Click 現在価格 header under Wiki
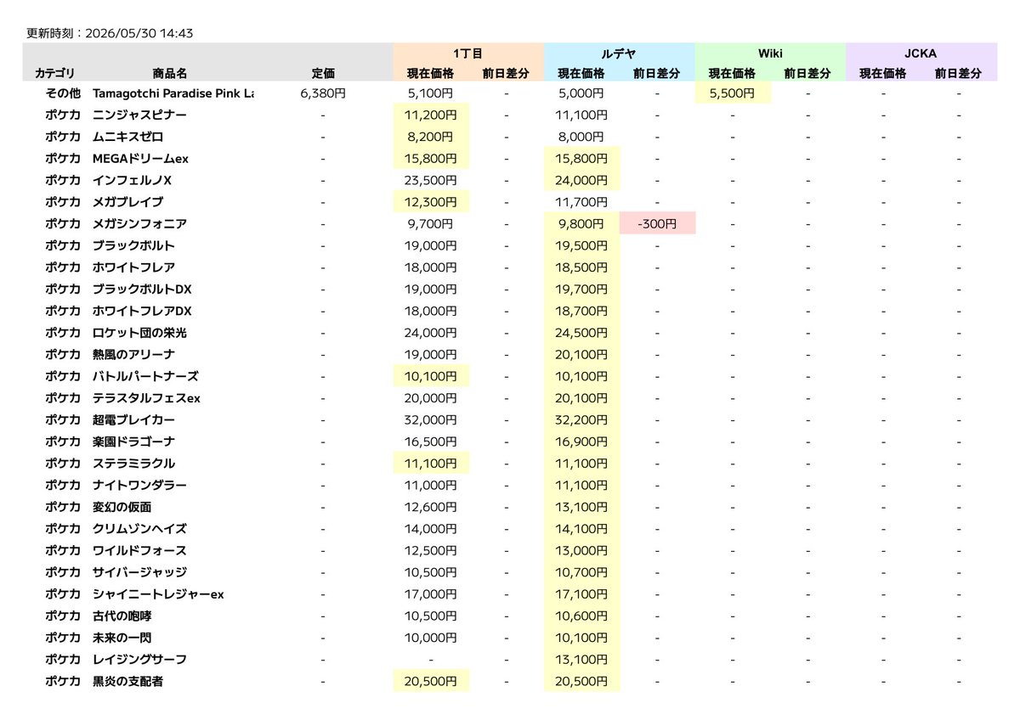The image size is (1020, 720). point(733,74)
